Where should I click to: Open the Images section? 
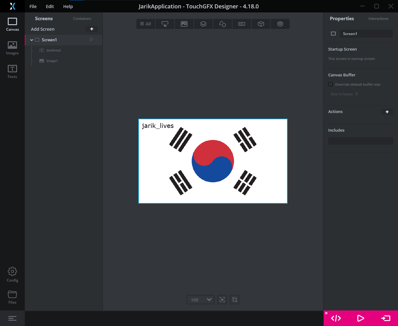12,48
